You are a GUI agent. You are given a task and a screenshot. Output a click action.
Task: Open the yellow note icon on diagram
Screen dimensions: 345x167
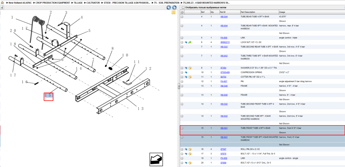click(x=174, y=12)
